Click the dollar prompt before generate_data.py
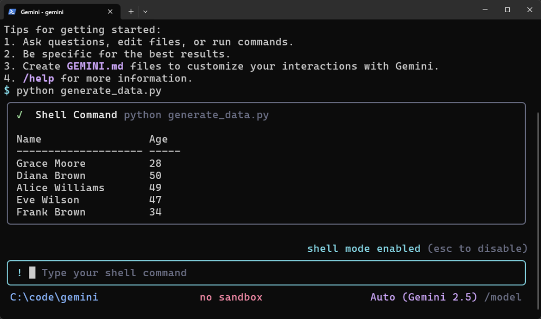Screen dimensions: 541x319 point(6,90)
